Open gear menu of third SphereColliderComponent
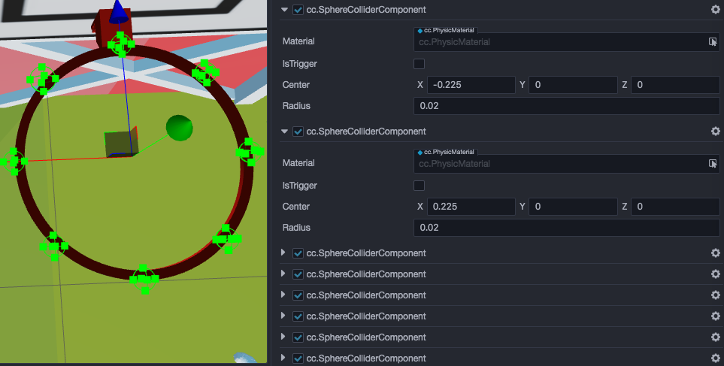 pos(715,253)
